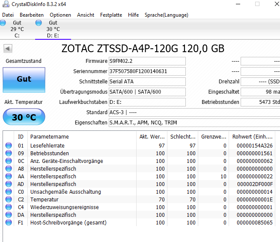This screenshot has height=242, width=280.
Task: Click current value 70 in Temperatur row
Action: [161, 199]
